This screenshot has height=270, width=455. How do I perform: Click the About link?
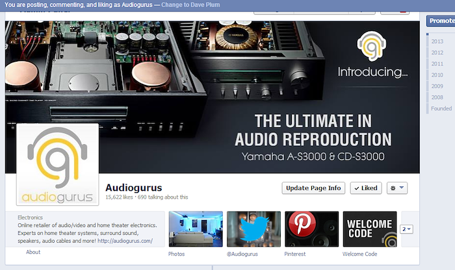click(33, 252)
